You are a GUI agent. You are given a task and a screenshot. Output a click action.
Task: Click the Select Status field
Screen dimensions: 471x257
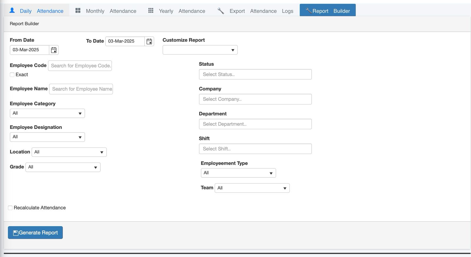(x=255, y=74)
